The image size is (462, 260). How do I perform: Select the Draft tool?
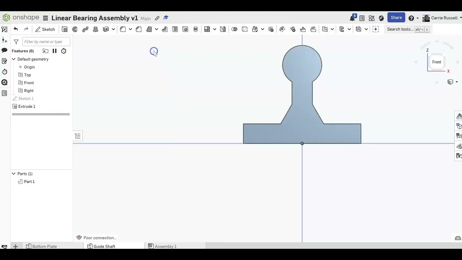click(149, 29)
